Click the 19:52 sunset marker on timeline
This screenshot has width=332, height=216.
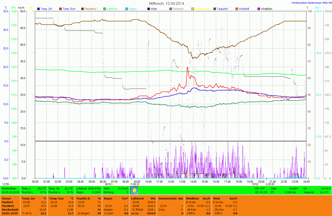point(255,184)
